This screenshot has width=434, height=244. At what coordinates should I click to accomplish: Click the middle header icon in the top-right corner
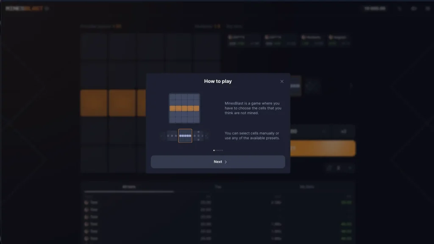point(414,8)
